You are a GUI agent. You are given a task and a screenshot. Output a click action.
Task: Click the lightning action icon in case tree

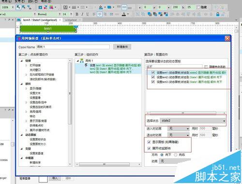[x=86, y=65]
